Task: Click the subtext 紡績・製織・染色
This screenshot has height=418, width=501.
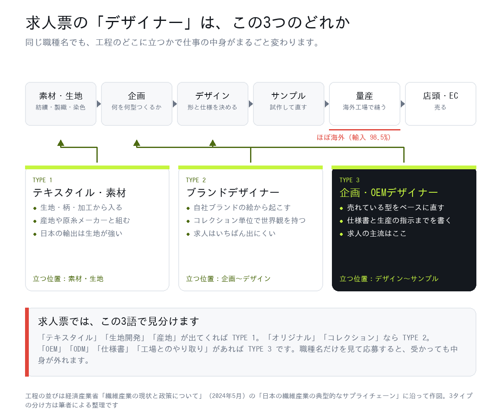Action: [61, 107]
